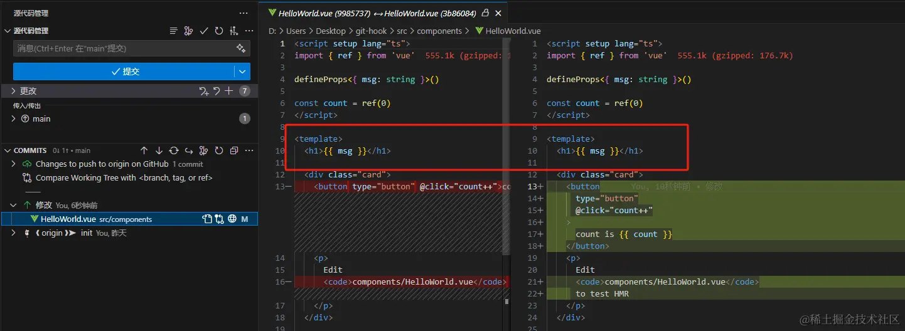905x331 pixels.
Task: Click 'const count = ref(0)' in right pane
Action: 595,103
